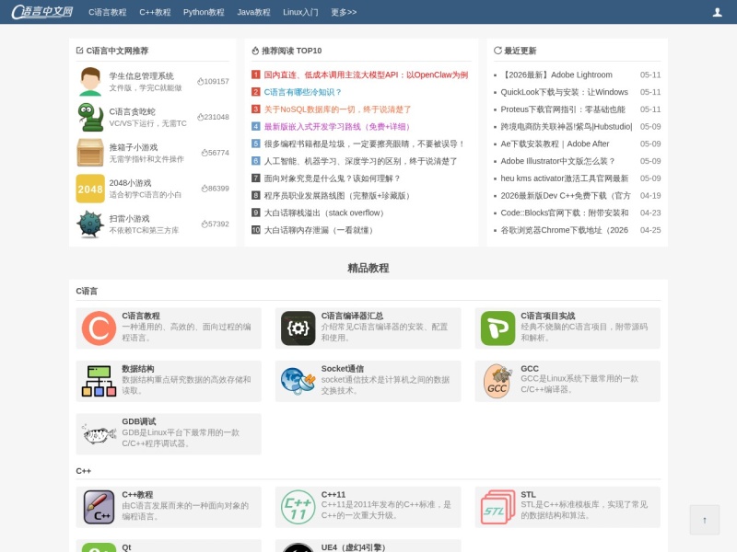Open article C语言有哪些冷知识？
The image size is (737, 552).
coord(303,92)
